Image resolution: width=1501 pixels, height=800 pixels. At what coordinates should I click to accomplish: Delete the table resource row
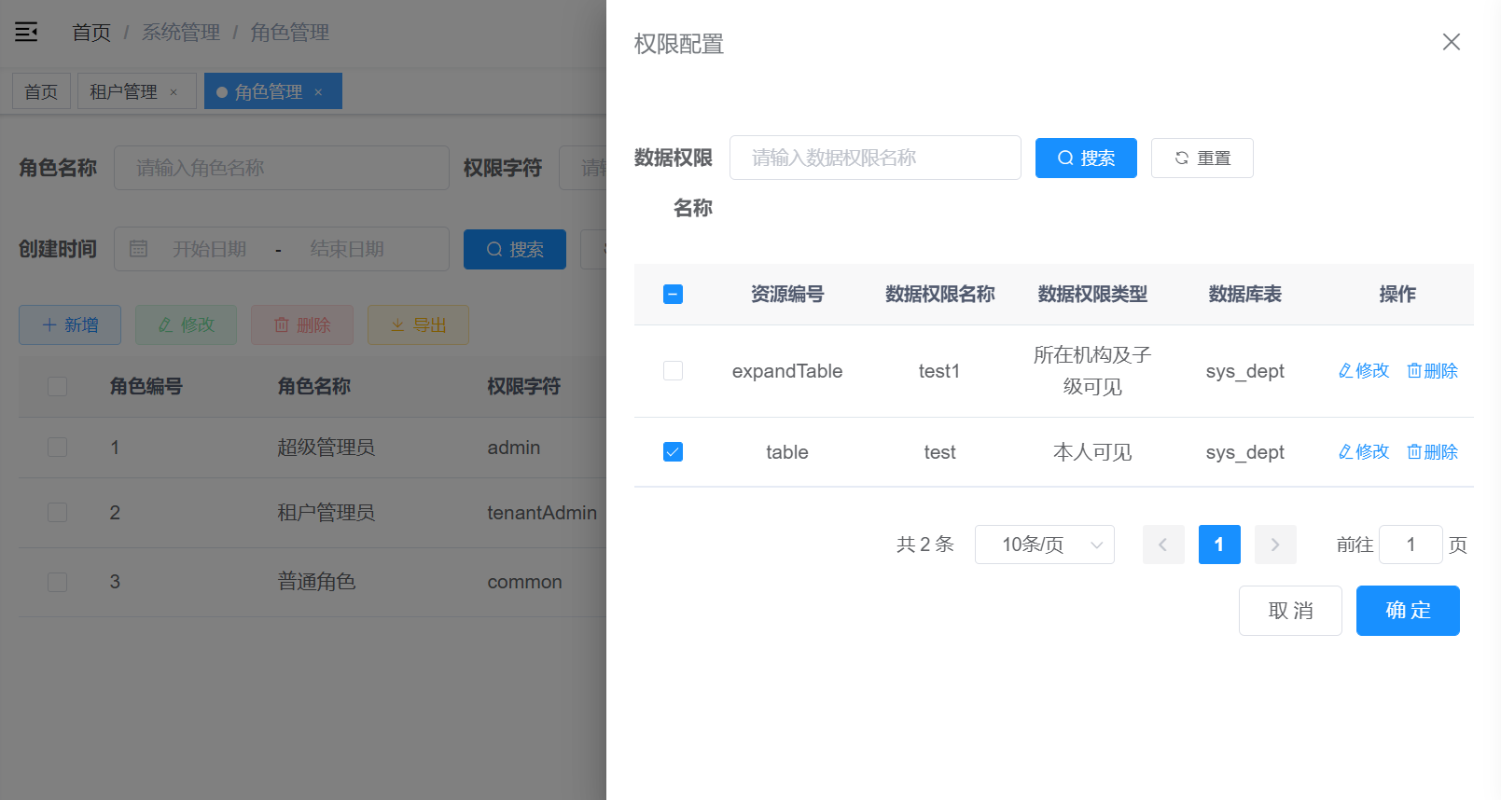coord(1432,452)
